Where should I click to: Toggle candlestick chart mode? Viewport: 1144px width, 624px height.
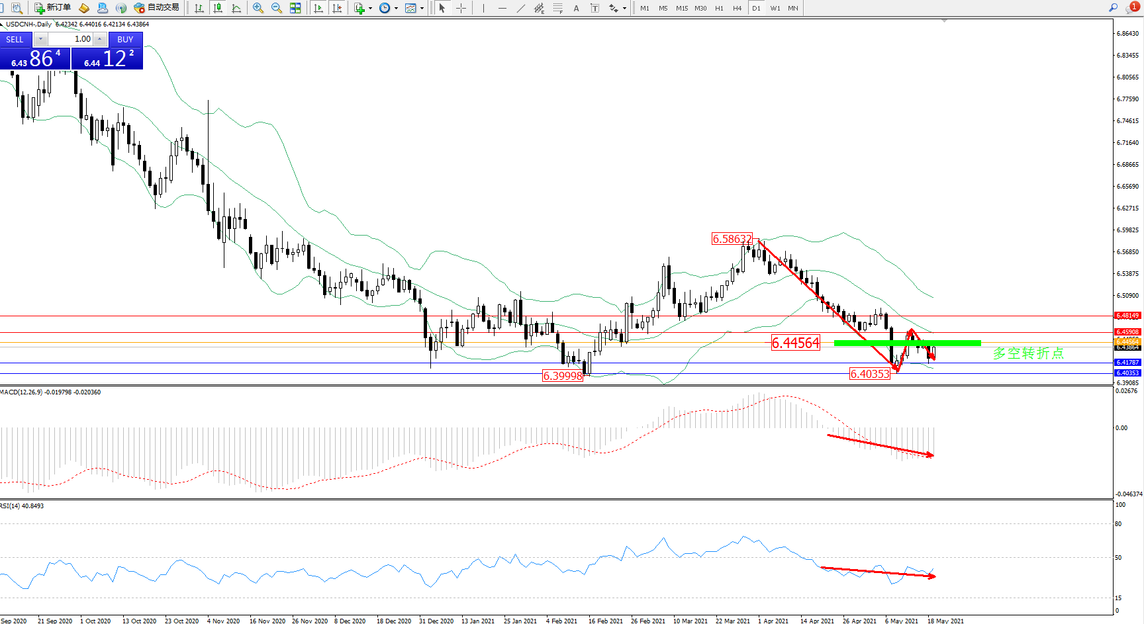218,8
